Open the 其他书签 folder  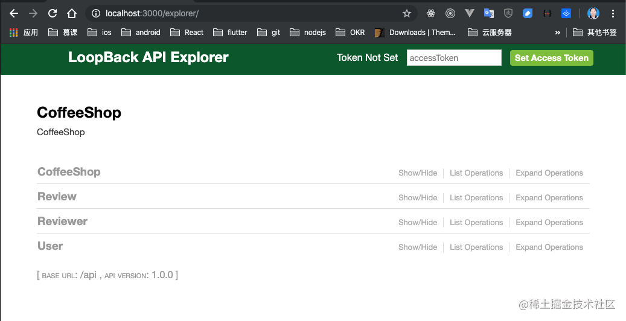coord(595,33)
